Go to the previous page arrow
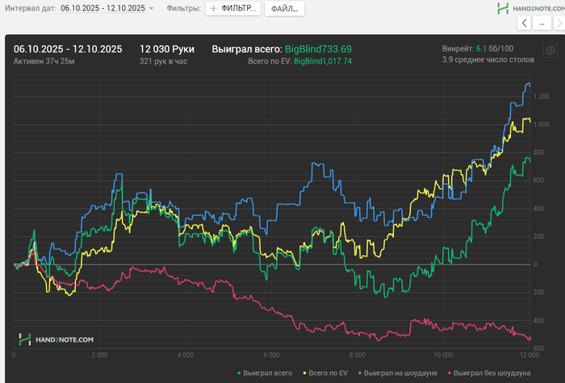 click(x=525, y=23)
